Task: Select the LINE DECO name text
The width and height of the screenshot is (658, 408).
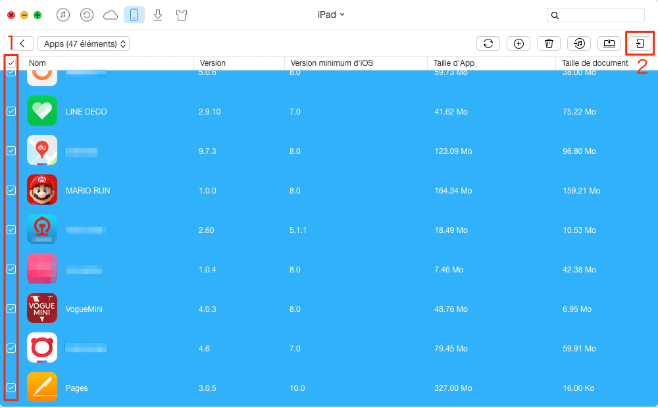Action: tap(86, 112)
